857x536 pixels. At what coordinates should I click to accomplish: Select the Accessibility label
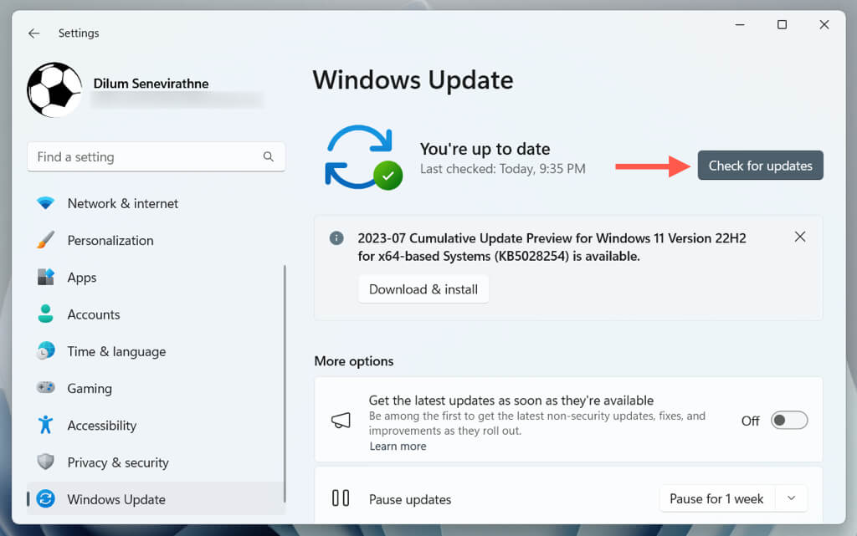pyautogui.click(x=101, y=426)
